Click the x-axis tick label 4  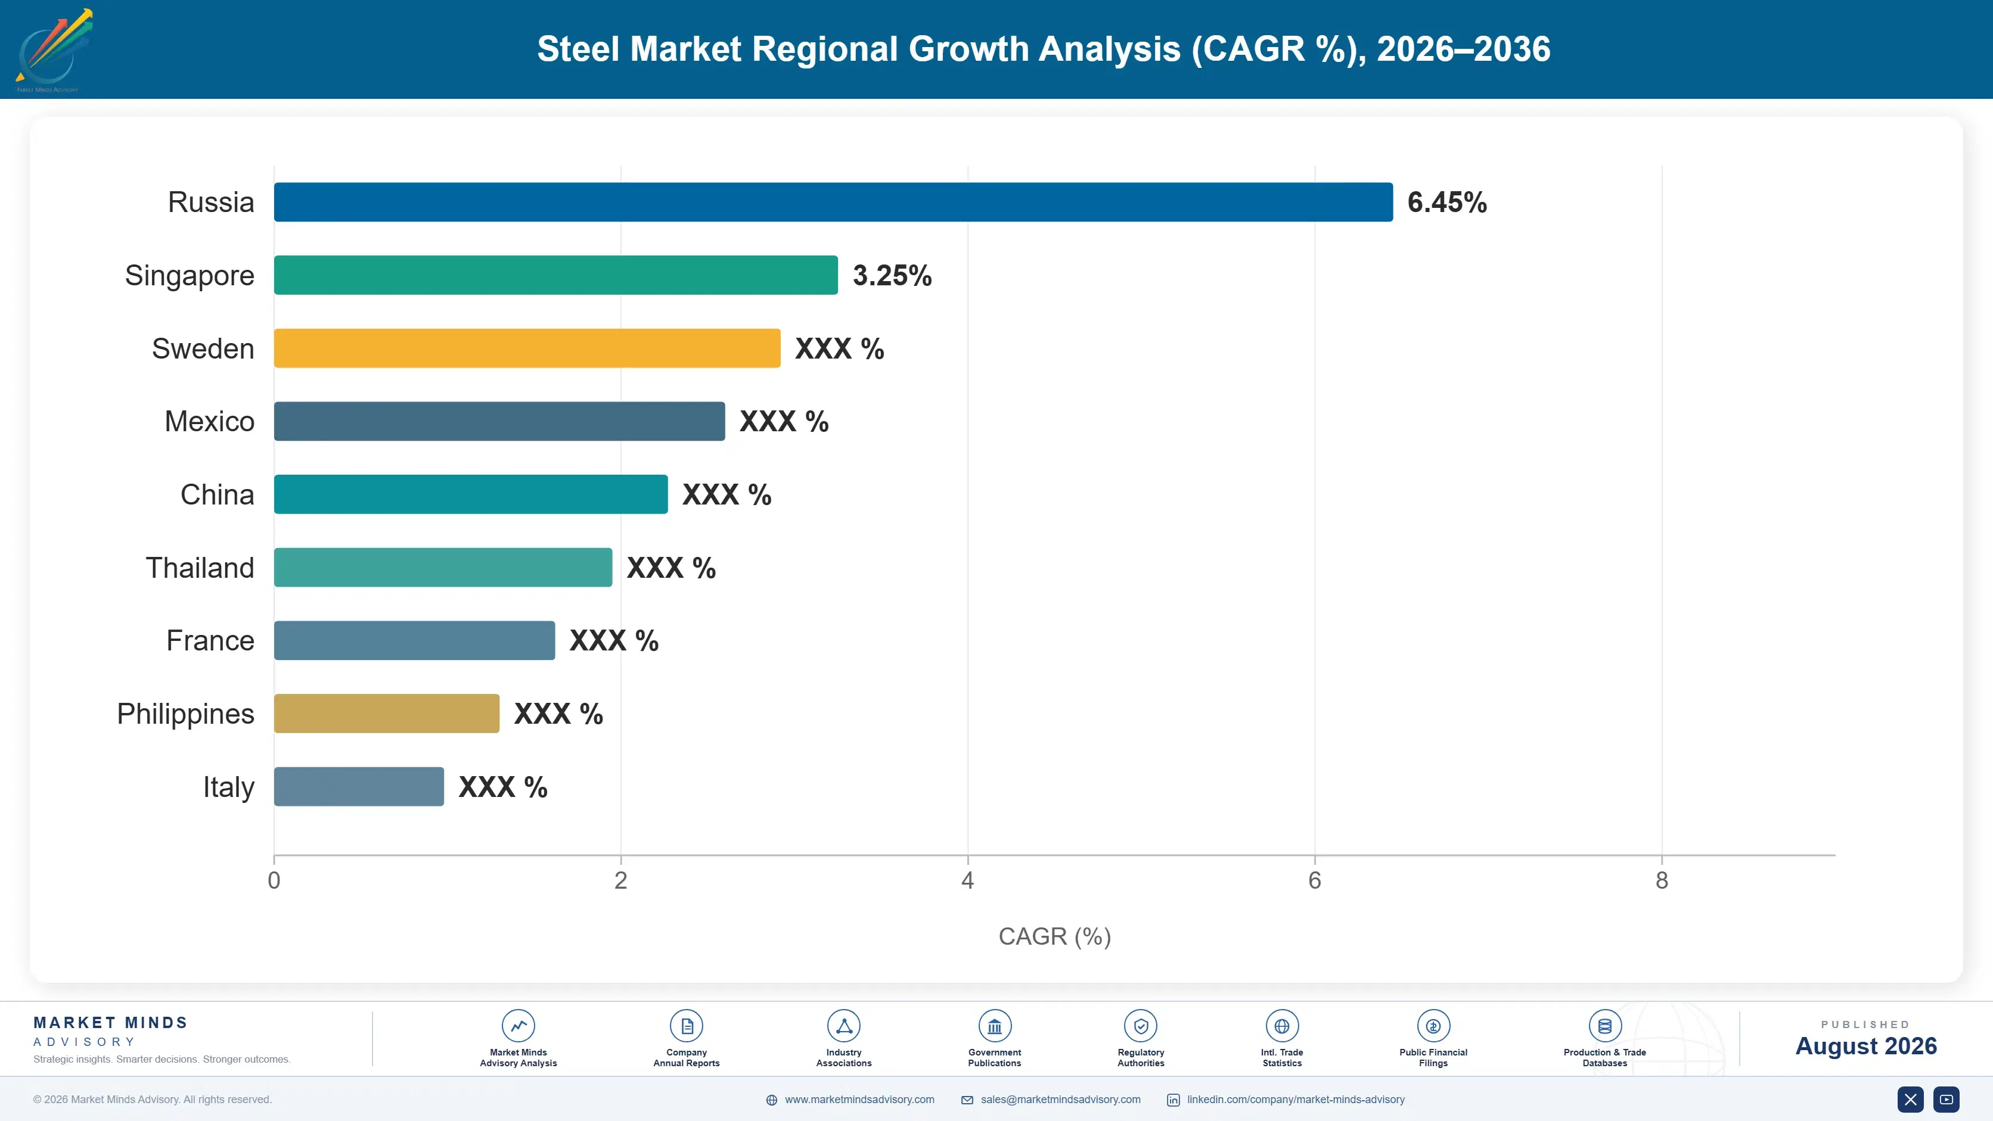pos(967,880)
